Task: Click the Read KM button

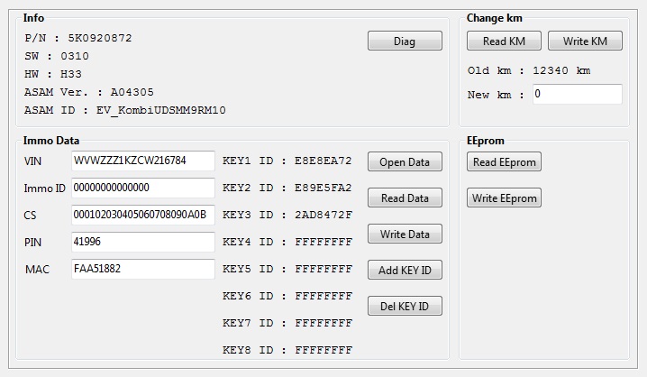Action: [x=504, y=41]
